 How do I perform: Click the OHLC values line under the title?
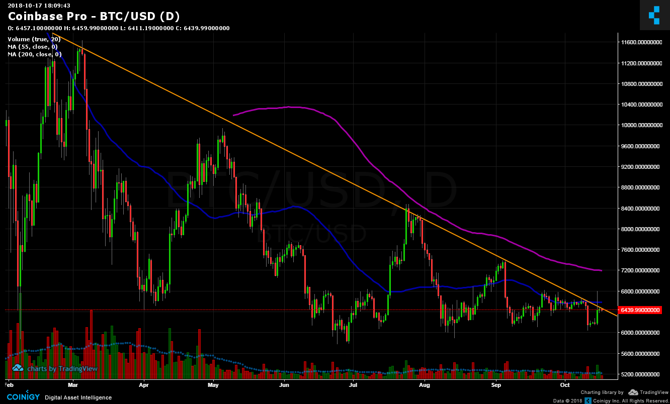pos(119,28)
